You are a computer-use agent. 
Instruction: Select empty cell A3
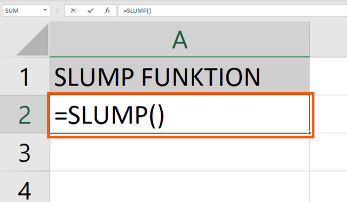(x=179, y=152)
